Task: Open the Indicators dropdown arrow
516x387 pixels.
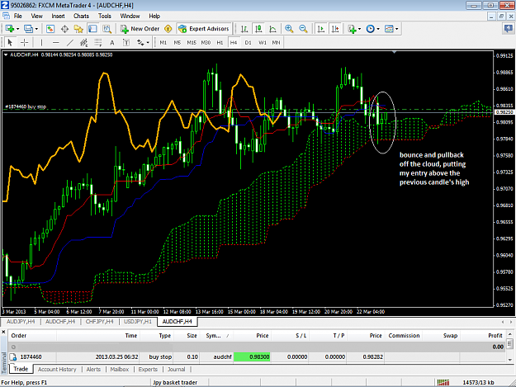Action: point(359,29)
